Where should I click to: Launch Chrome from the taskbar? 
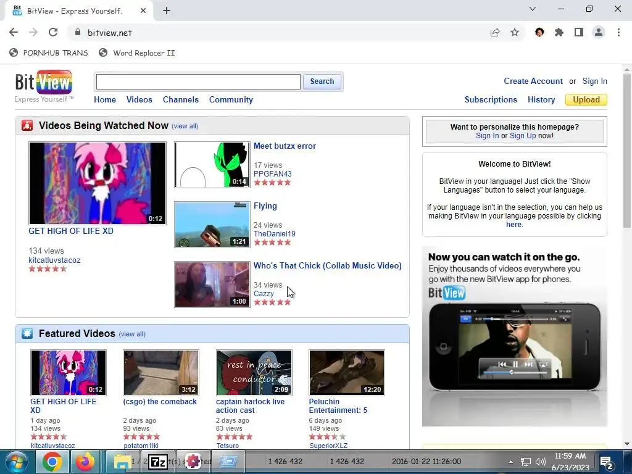pos(52,462)
